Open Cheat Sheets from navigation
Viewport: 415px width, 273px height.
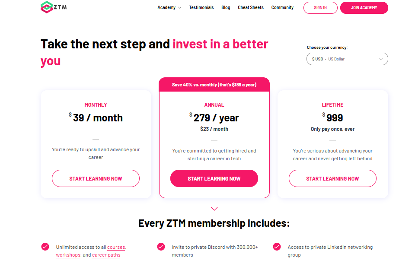(x=250, y=8)
